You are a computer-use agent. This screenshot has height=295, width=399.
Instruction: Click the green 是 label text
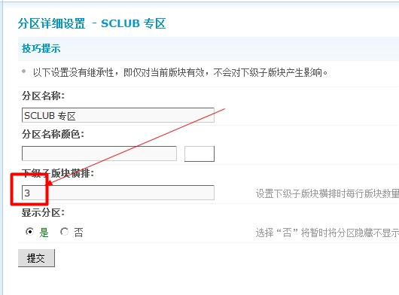click(x=44, y=233)
